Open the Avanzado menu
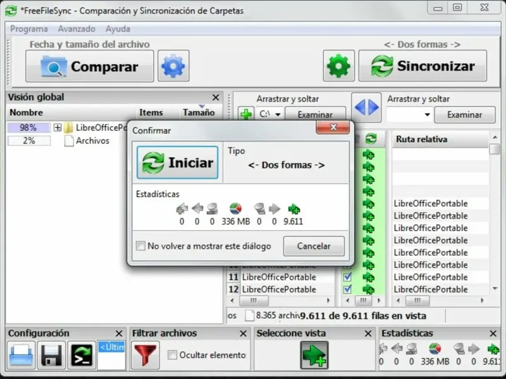The width and height of the screenshot is (506, 379). click(x=77, y=29)
